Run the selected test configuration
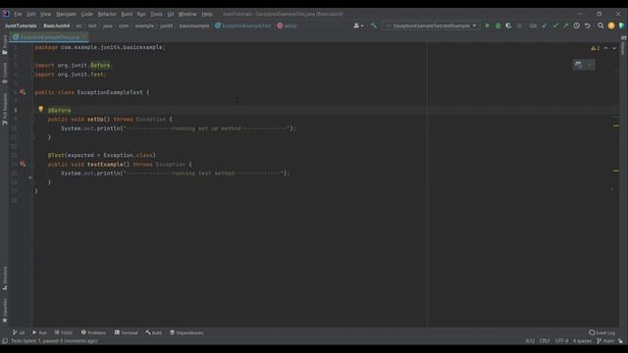 [x=488, y=25]
